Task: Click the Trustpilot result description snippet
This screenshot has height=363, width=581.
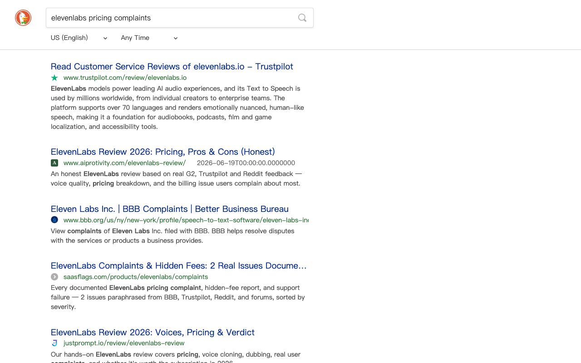Action: [x=177, y=108]
